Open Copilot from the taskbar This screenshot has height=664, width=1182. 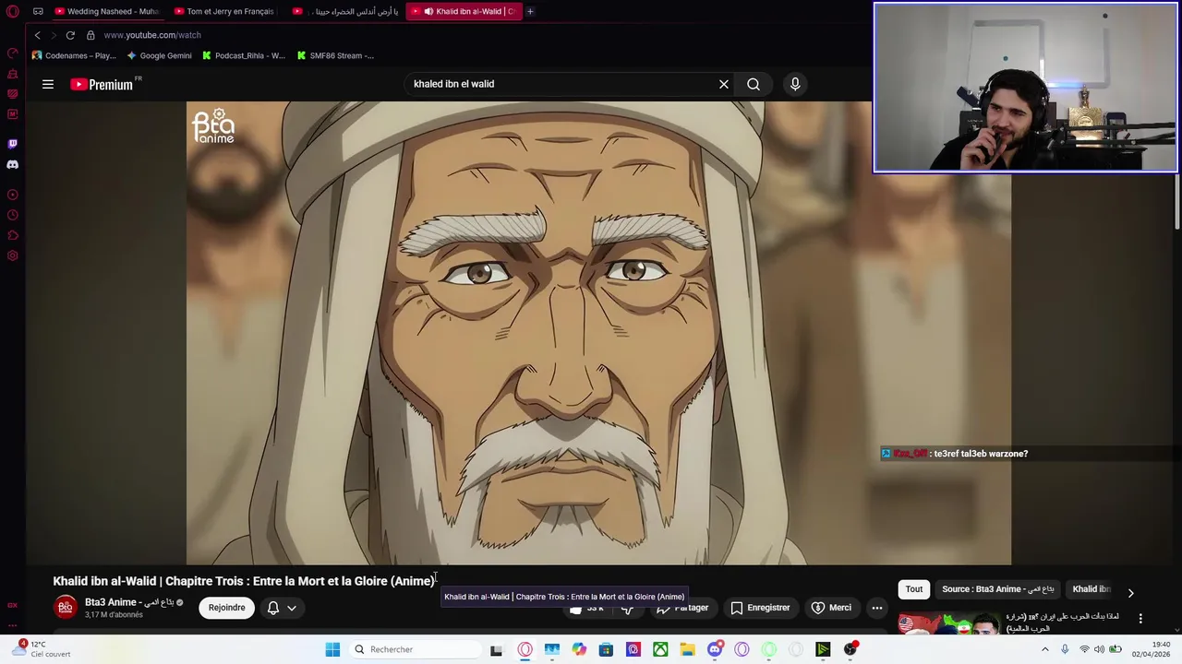[x=579, y=649]
